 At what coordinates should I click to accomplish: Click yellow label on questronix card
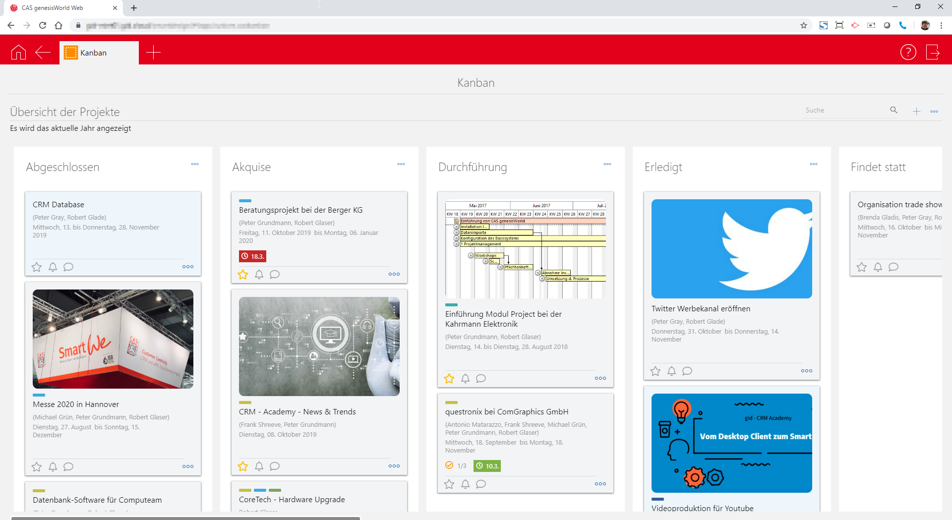tap(452, 403)
